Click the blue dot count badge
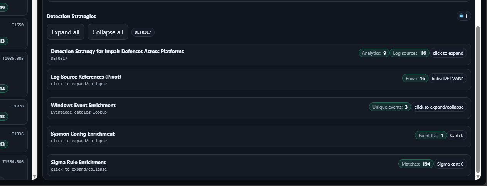487x186 pixels. (x=463, y=16)
